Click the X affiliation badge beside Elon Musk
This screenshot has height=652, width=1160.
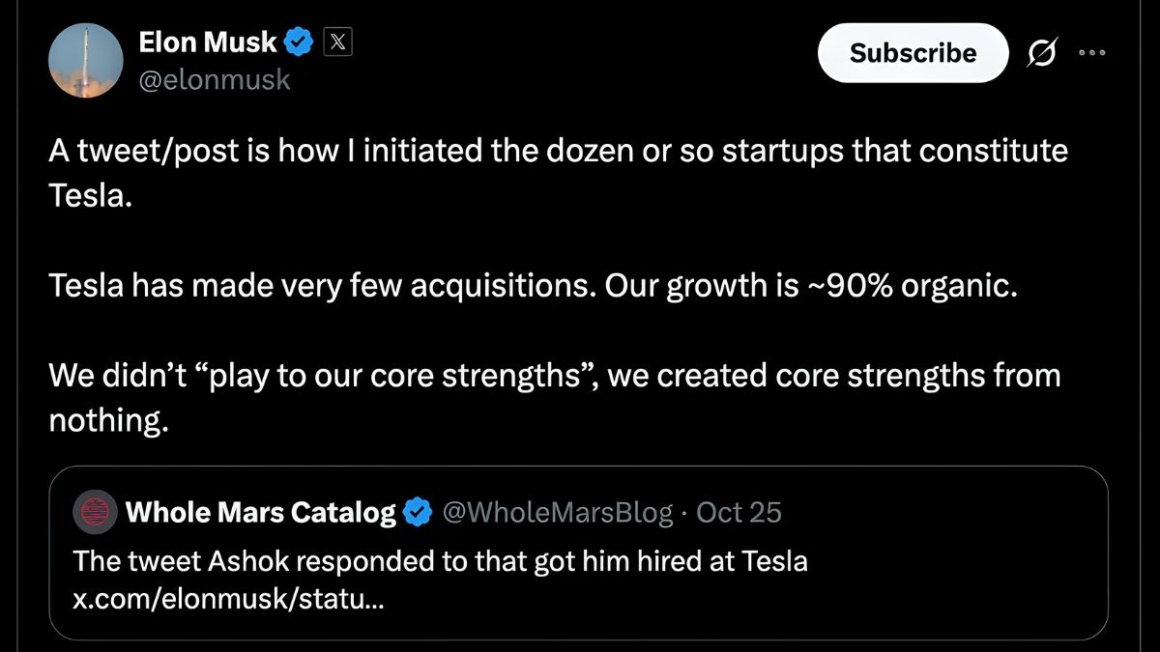tap(336, 41)
